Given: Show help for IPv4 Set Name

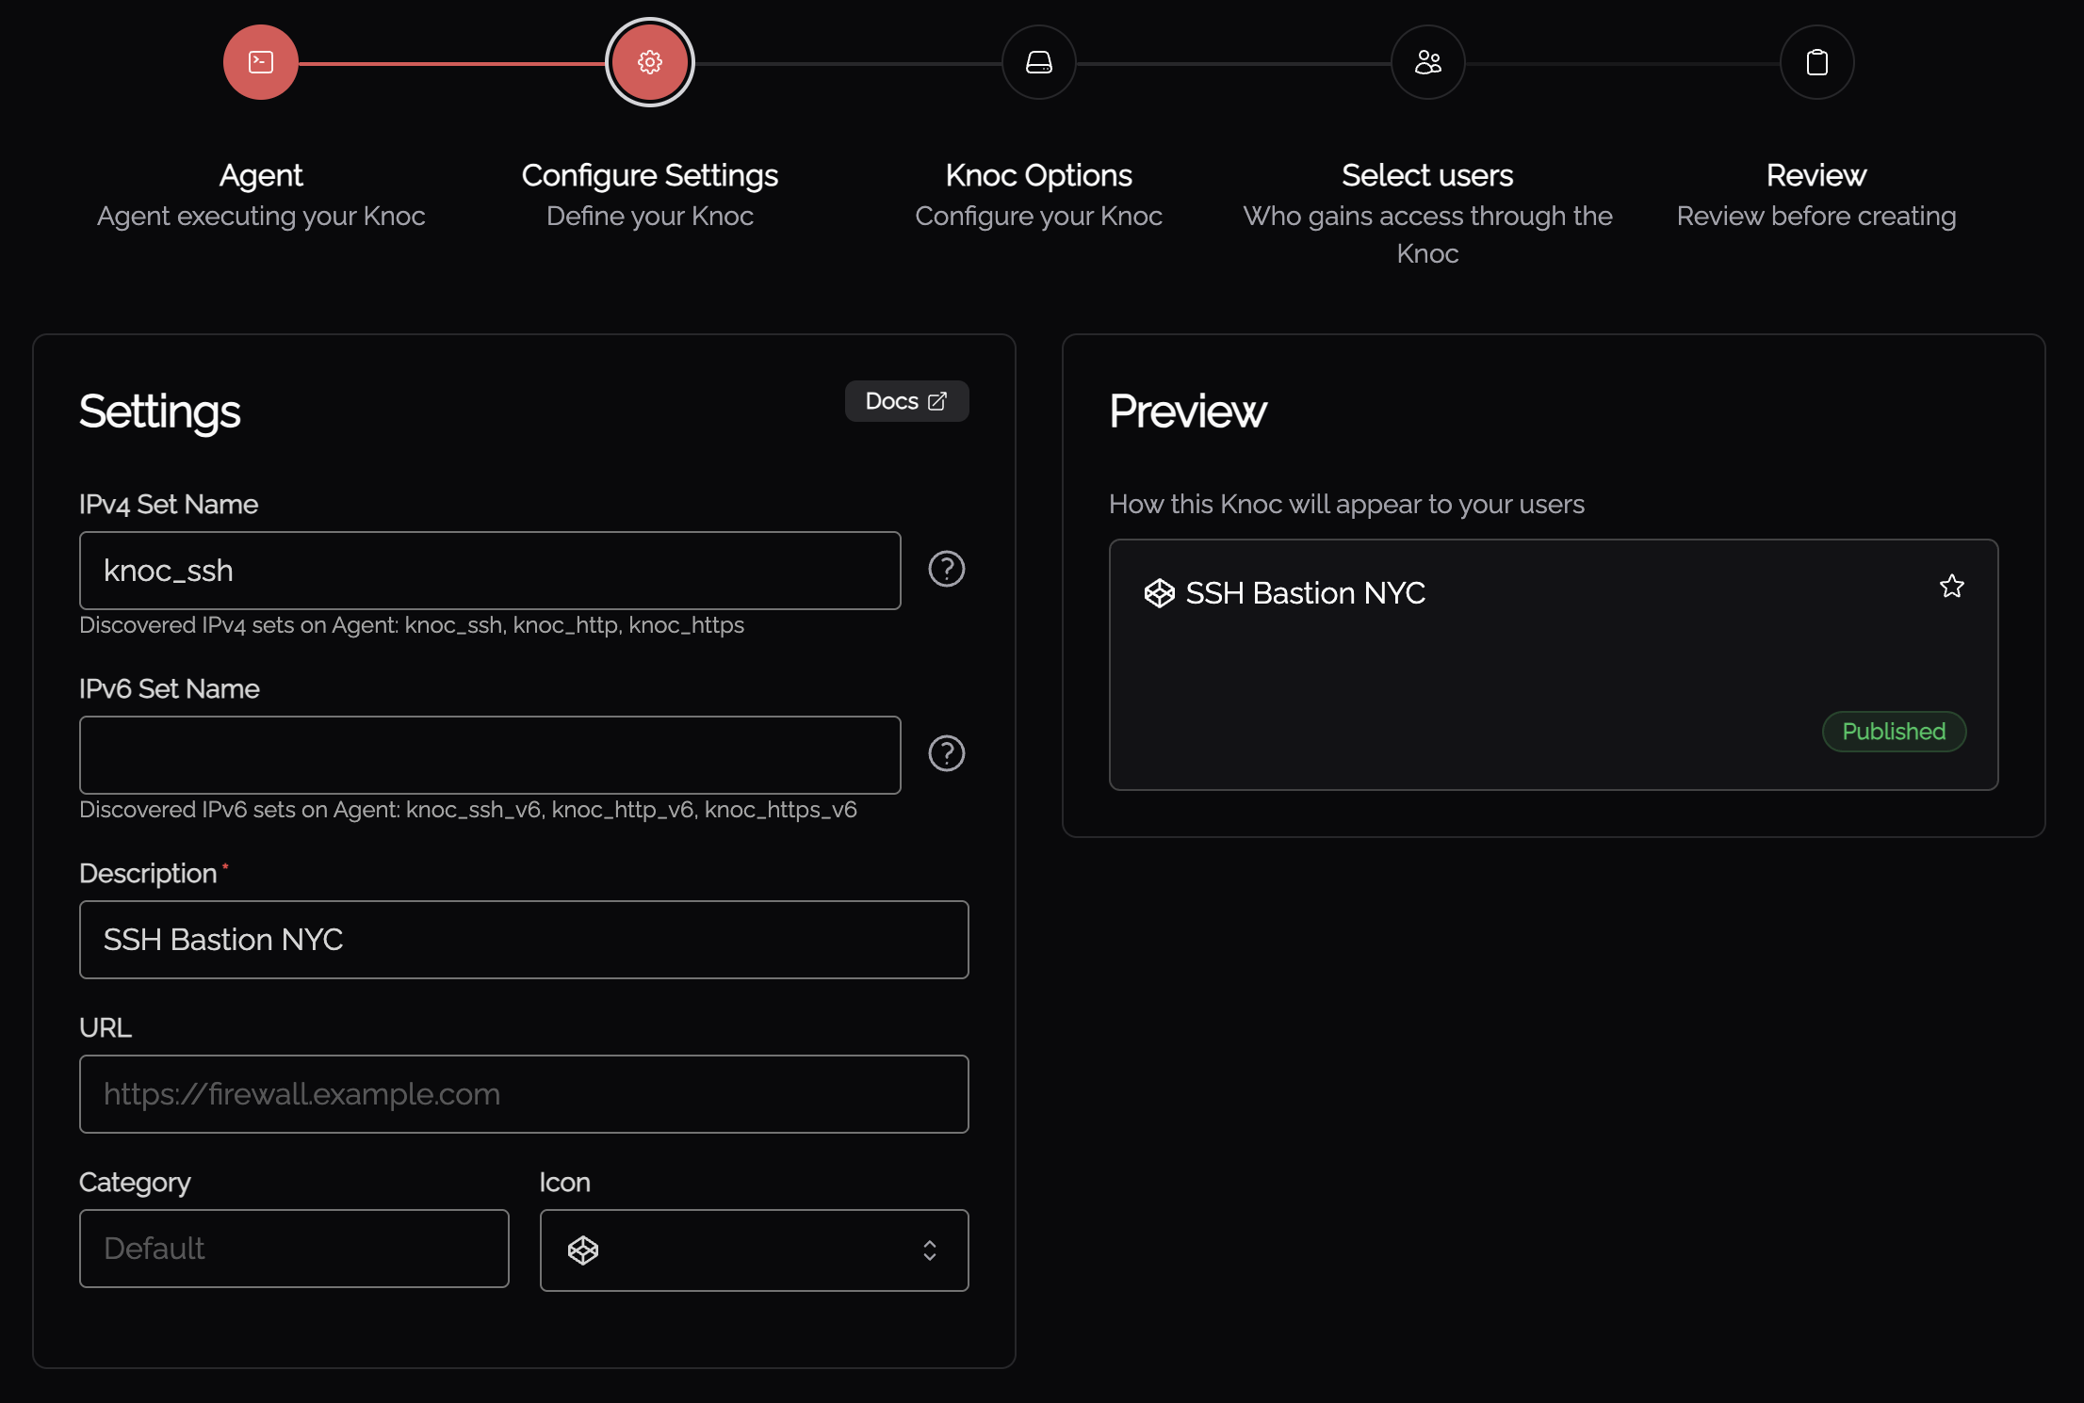Looking at the screenshot, I should pos(947,569).
